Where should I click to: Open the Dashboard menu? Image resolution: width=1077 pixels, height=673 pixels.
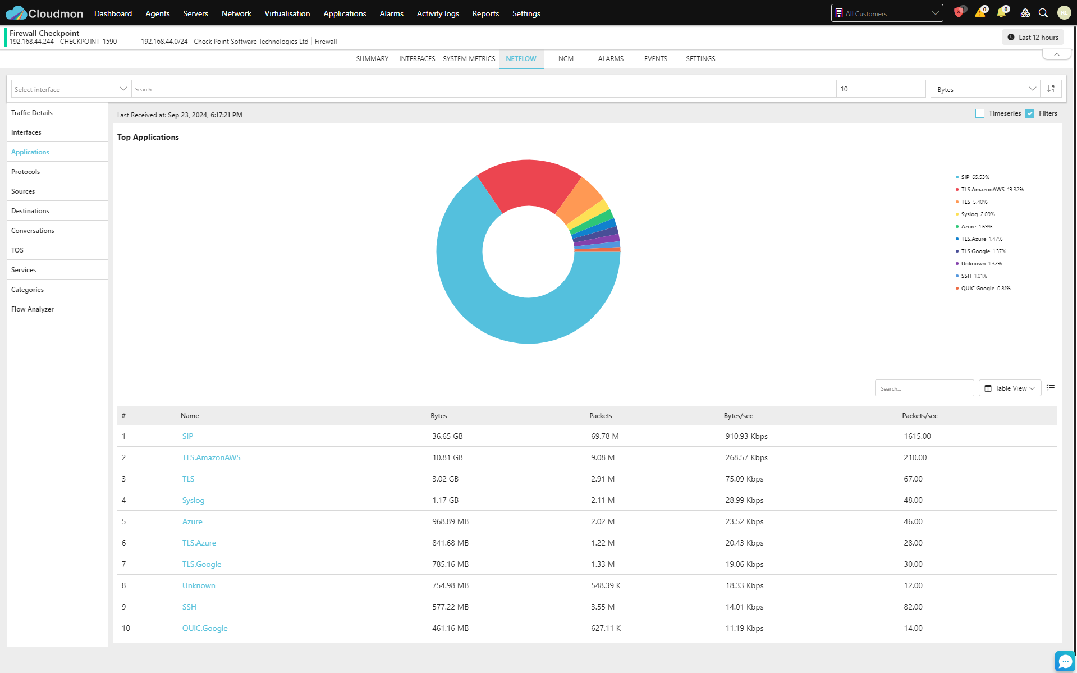(x=113, y=13)
